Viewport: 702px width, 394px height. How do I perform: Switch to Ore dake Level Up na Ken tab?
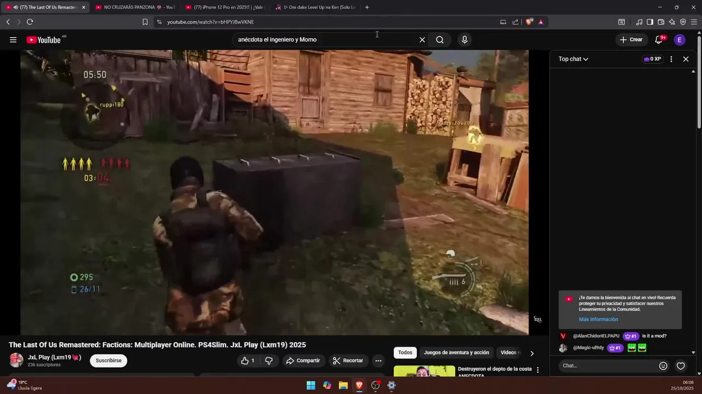coord(315,7)
